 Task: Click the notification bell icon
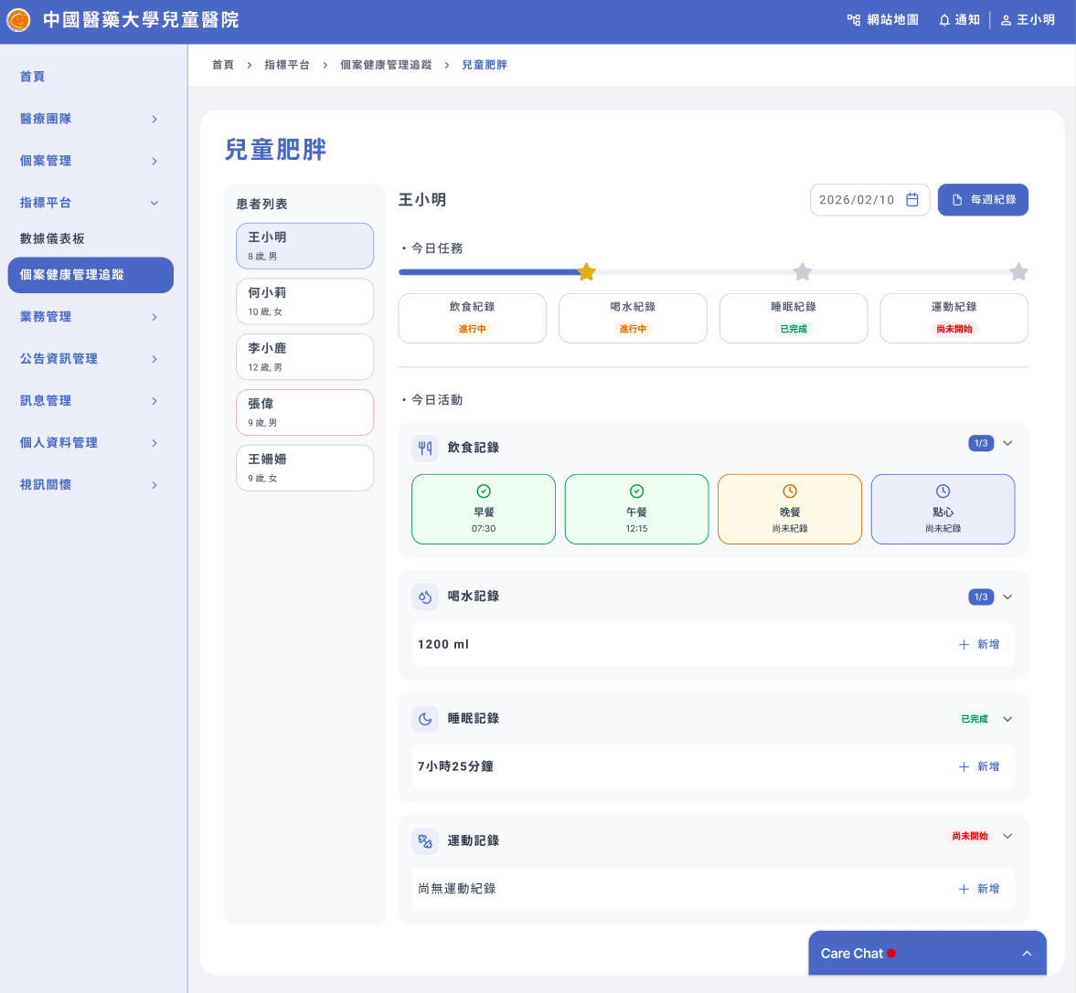pos(944,20)
